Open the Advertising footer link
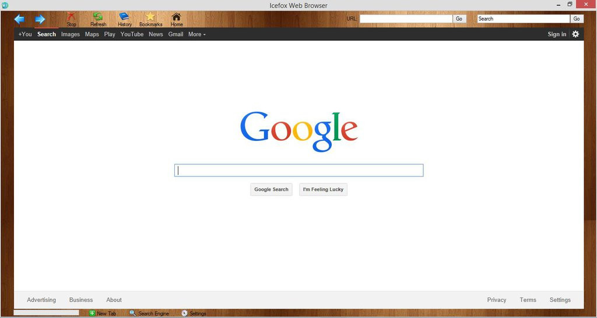This screenshot has height=318, width=597. pyautogui.click(x=41, y=300)
